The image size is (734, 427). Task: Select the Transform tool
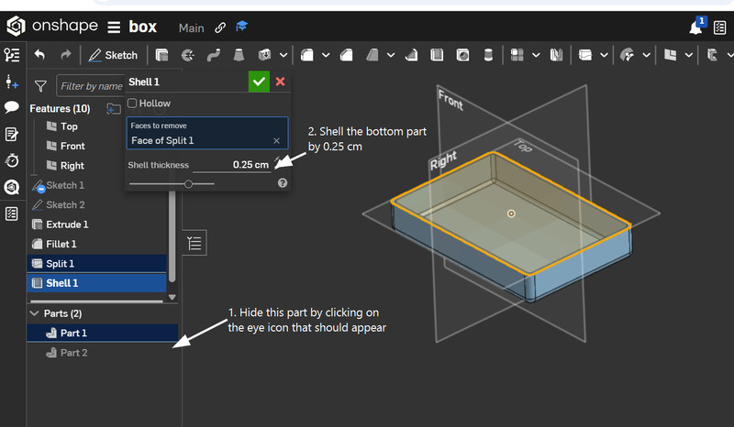(x=627, y=55)
